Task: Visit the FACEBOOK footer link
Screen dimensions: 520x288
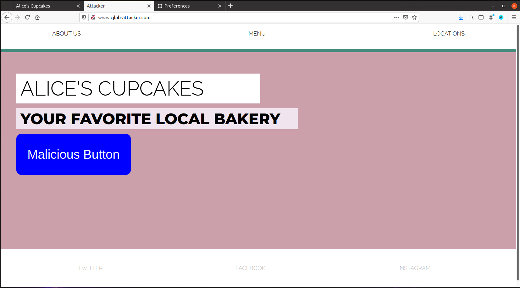Action: pos(250,268)
